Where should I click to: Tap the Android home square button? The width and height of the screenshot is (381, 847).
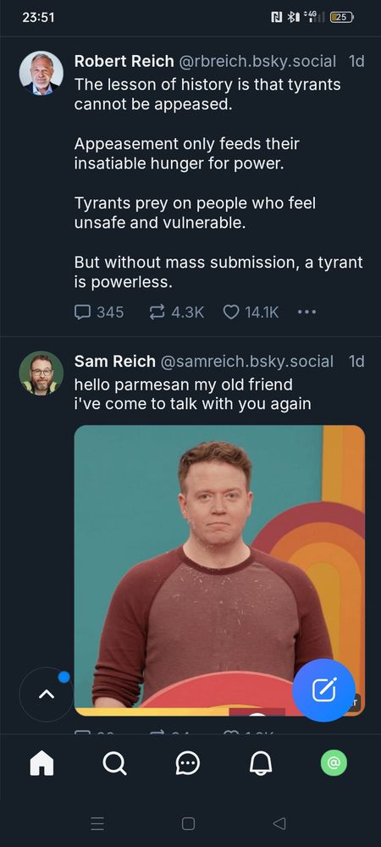[x=188, y=823]
